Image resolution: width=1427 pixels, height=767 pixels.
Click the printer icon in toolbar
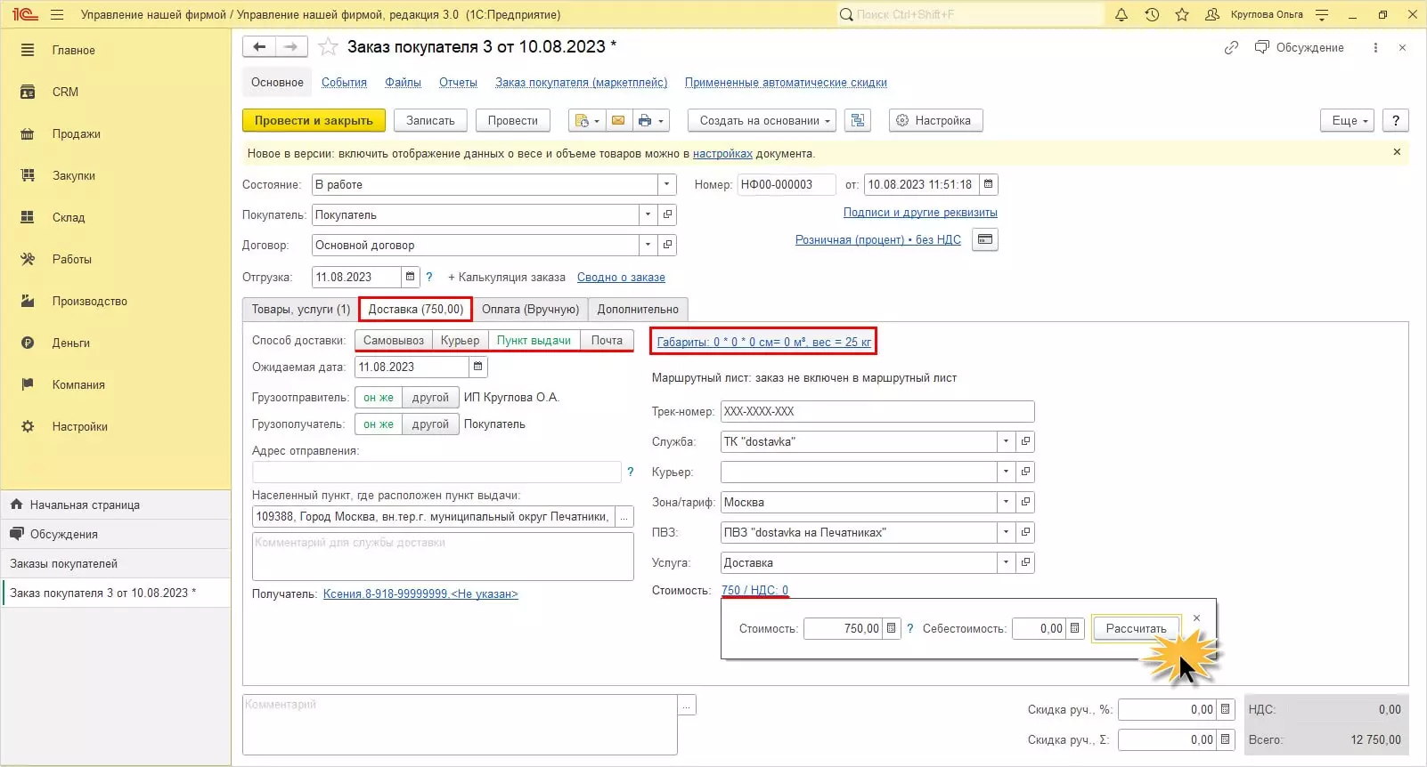[646, 121]
